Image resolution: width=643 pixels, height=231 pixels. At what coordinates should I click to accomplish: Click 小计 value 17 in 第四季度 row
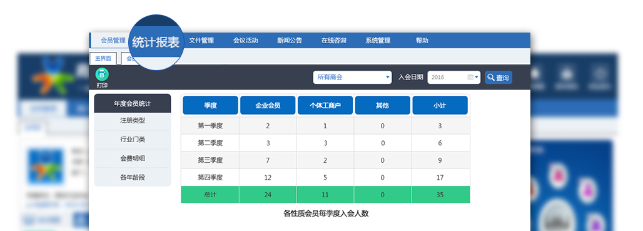(x=440, y=178)
